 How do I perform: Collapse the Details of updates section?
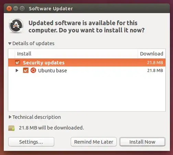tap(10, 43)
